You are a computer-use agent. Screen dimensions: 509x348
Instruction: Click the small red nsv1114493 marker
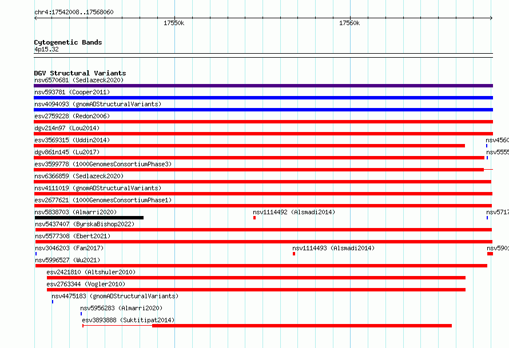(294, 254)
